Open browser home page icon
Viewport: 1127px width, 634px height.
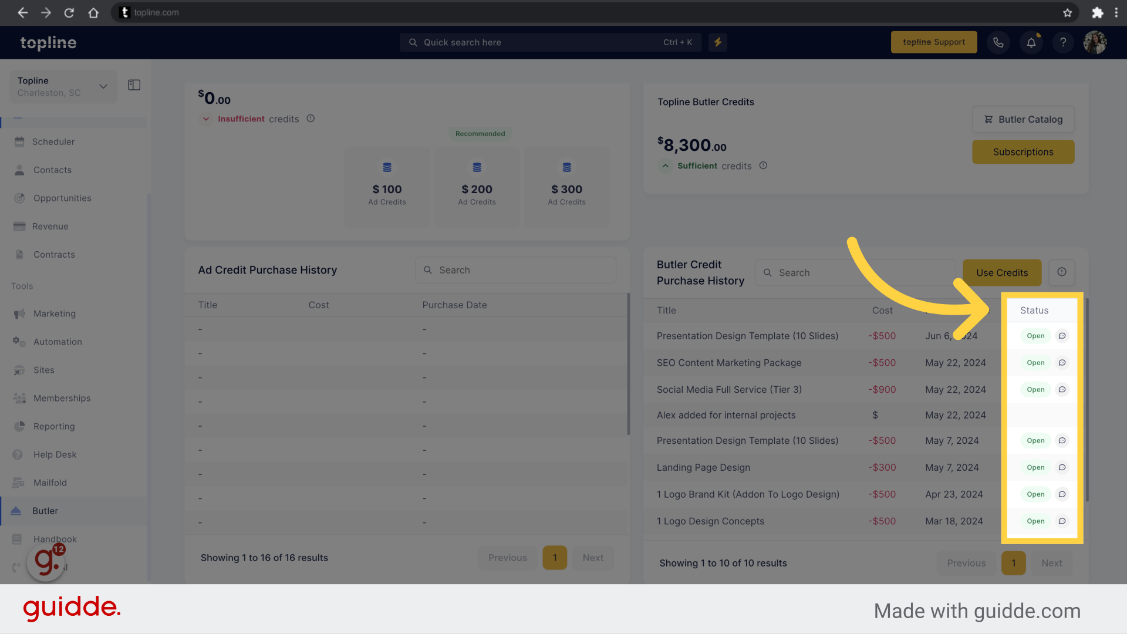pos(93,12)
